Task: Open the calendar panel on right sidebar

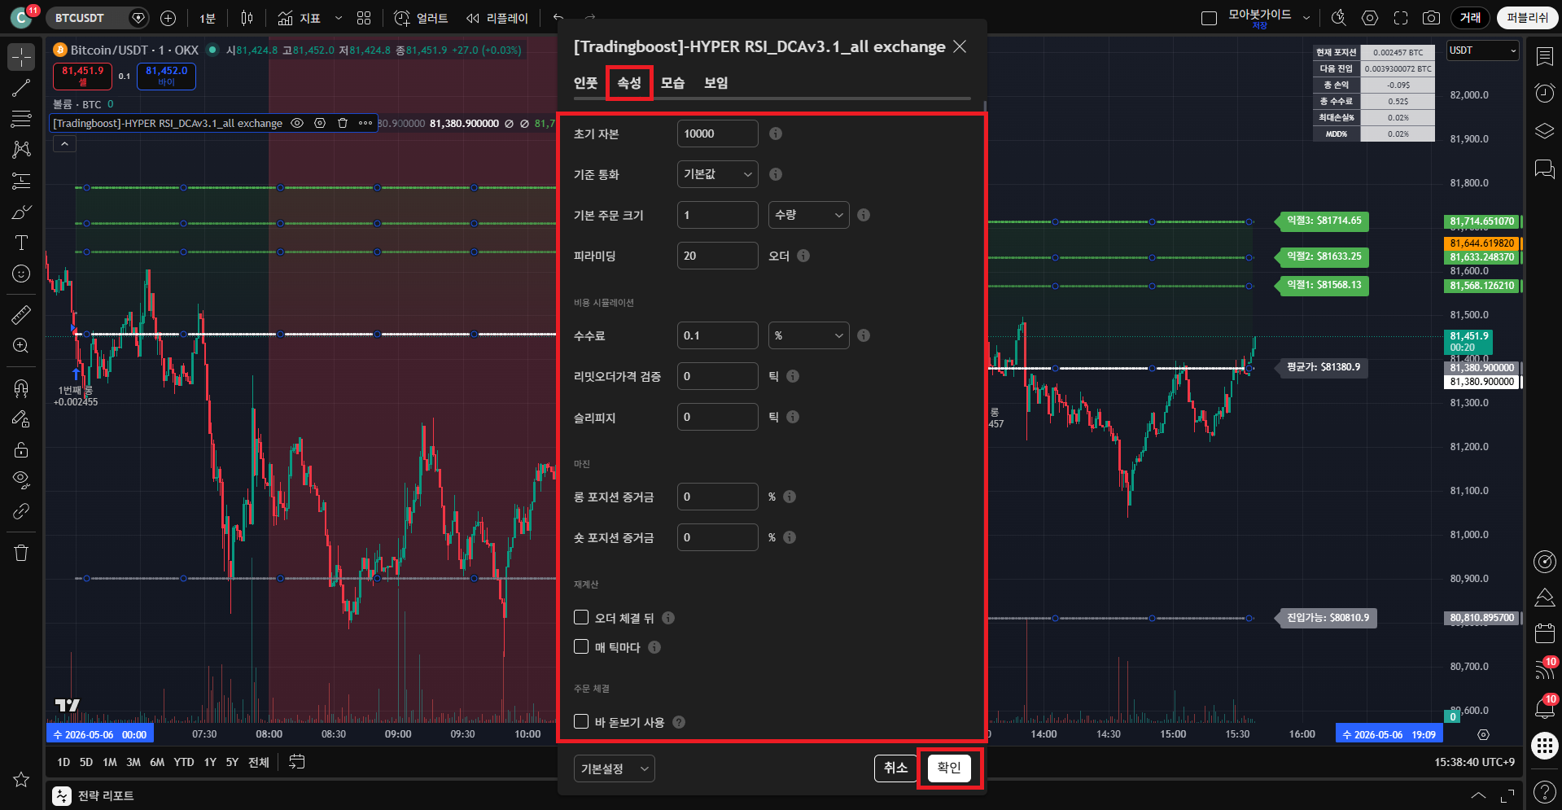Action: [x=1544, y=633]
